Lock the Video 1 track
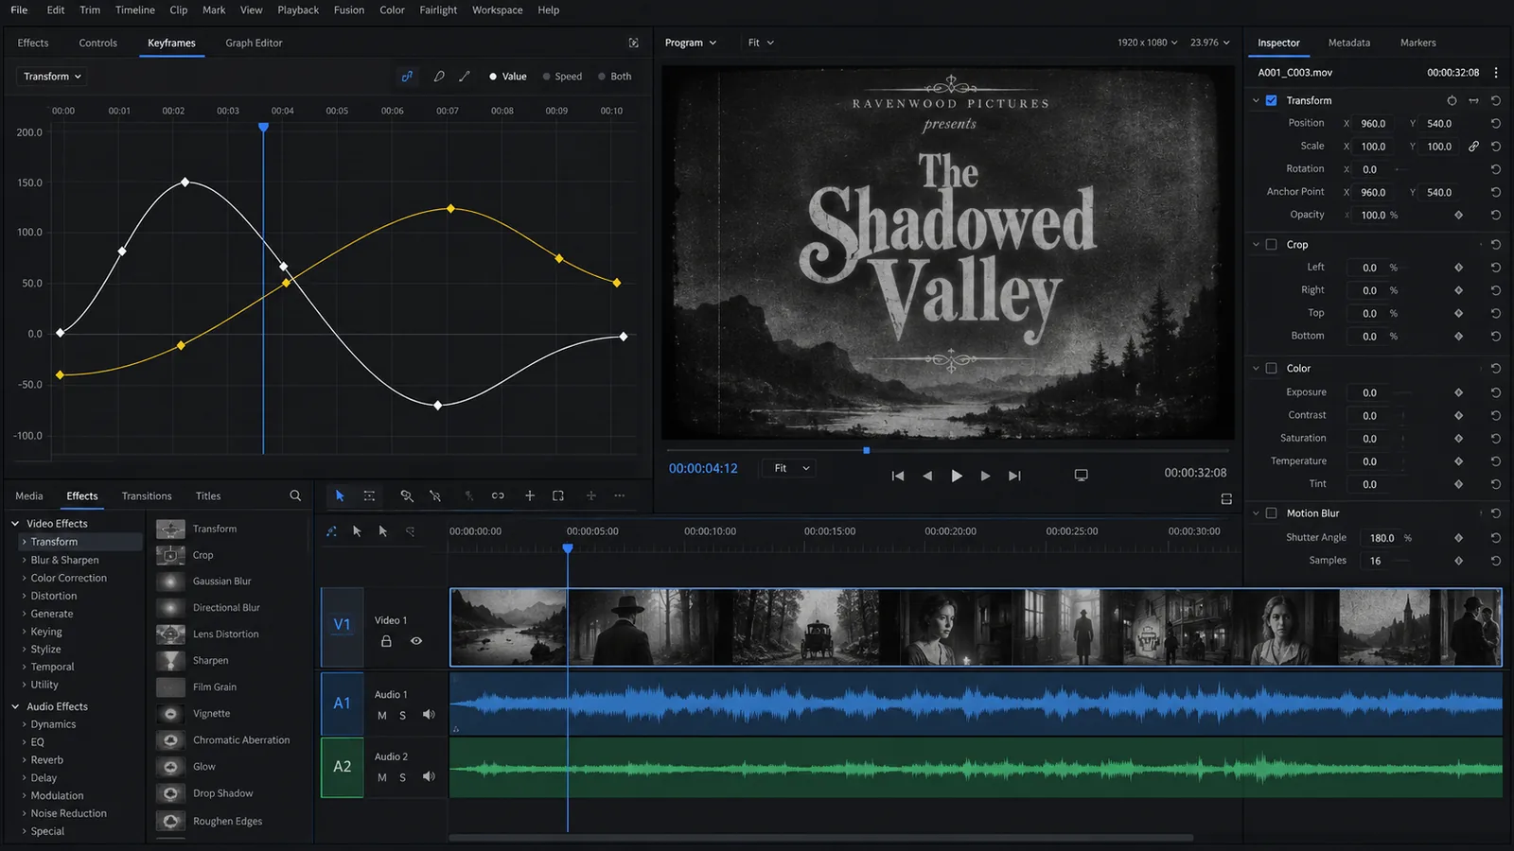1514x851 pixels. tap(386, 641)
